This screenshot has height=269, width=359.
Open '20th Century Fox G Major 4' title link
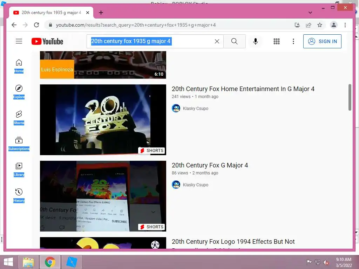(x=210, y=165)
